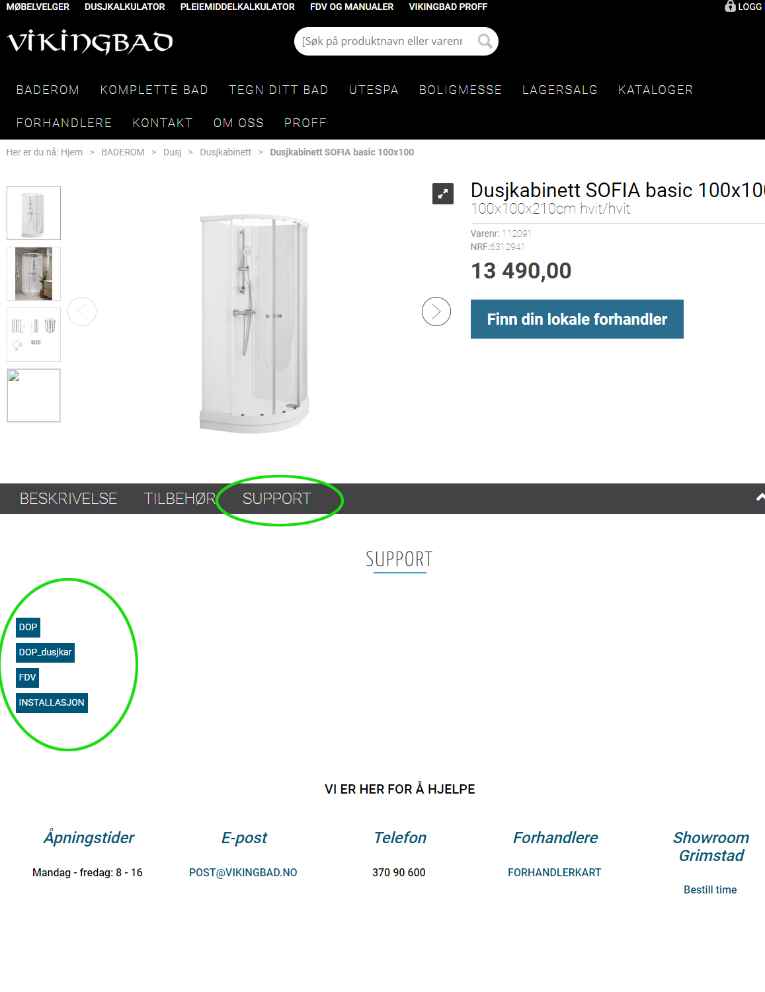
Task: Select the accessories parts thumbnail
Action: coord(34,335)
